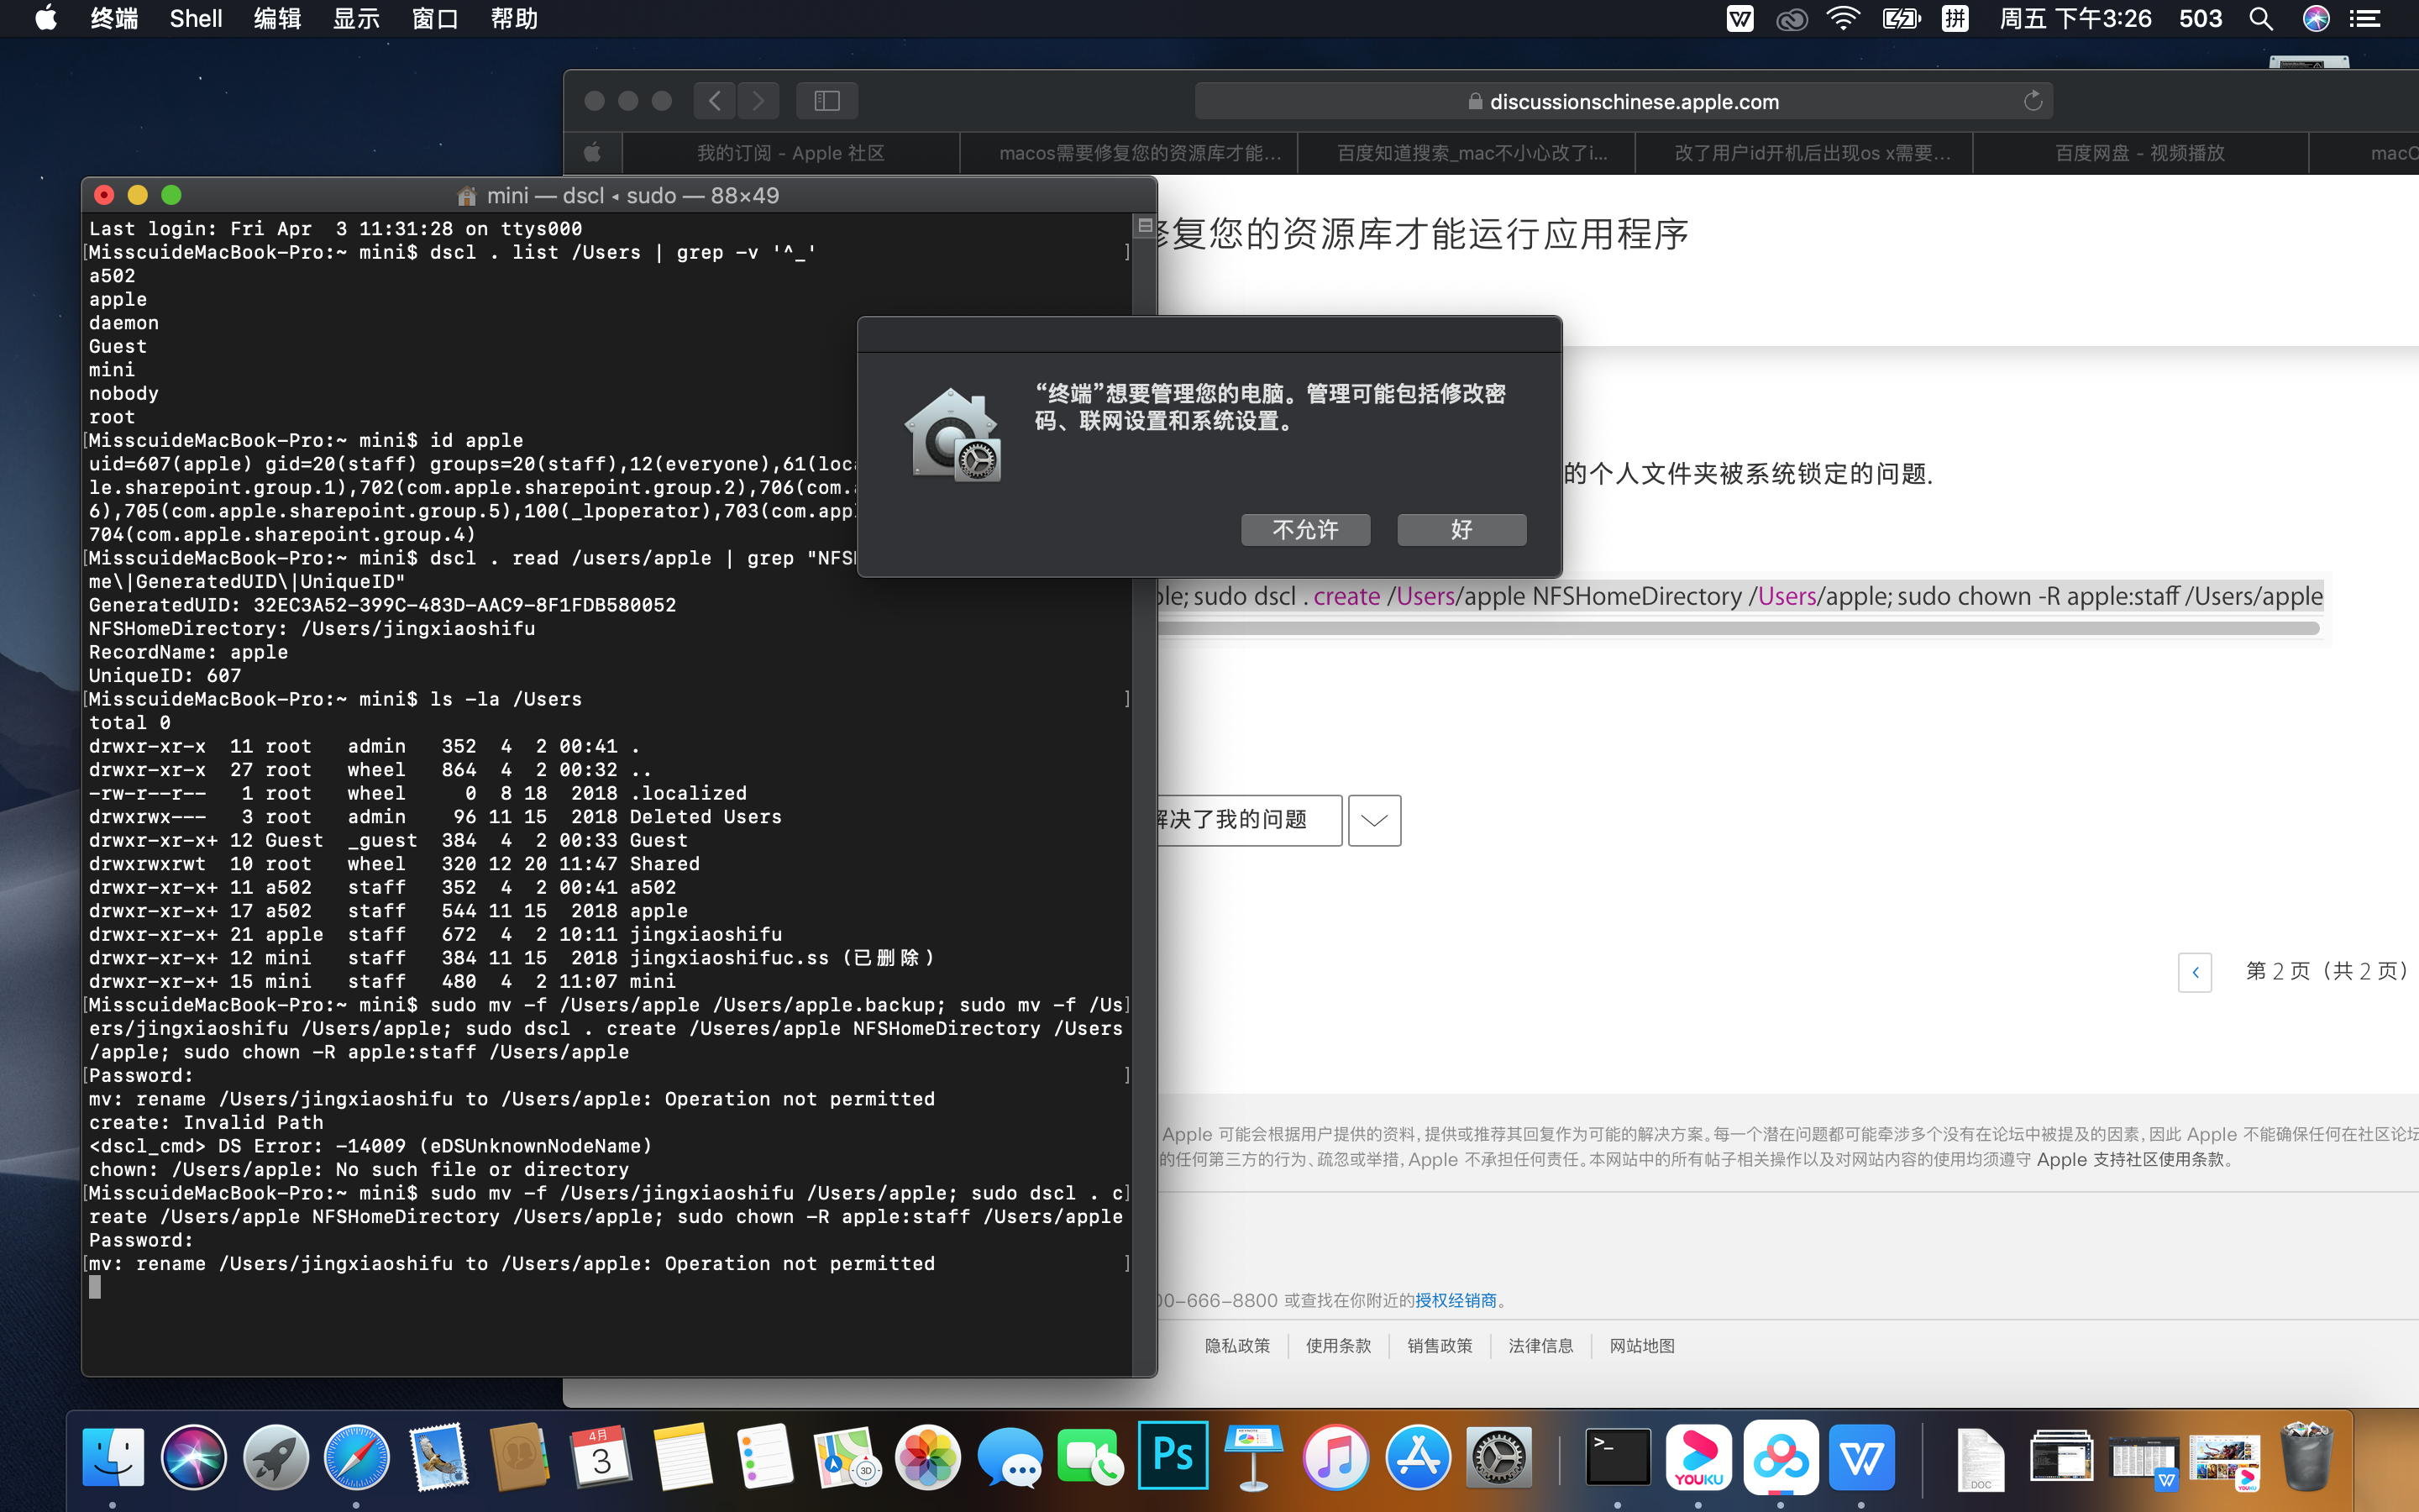Viewport: 2419px width, 1512px height.
Task: Click the 授权经销商 link
Action: [1456, 1300]
